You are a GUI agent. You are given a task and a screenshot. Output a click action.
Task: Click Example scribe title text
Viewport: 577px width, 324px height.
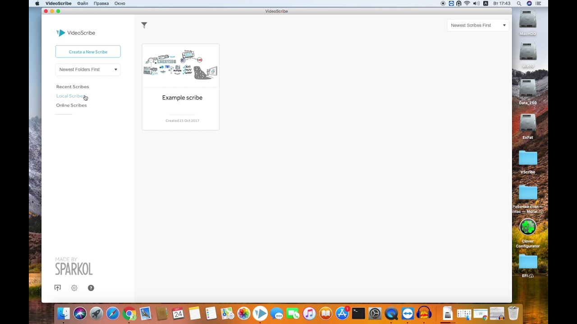tap(182, 98)
